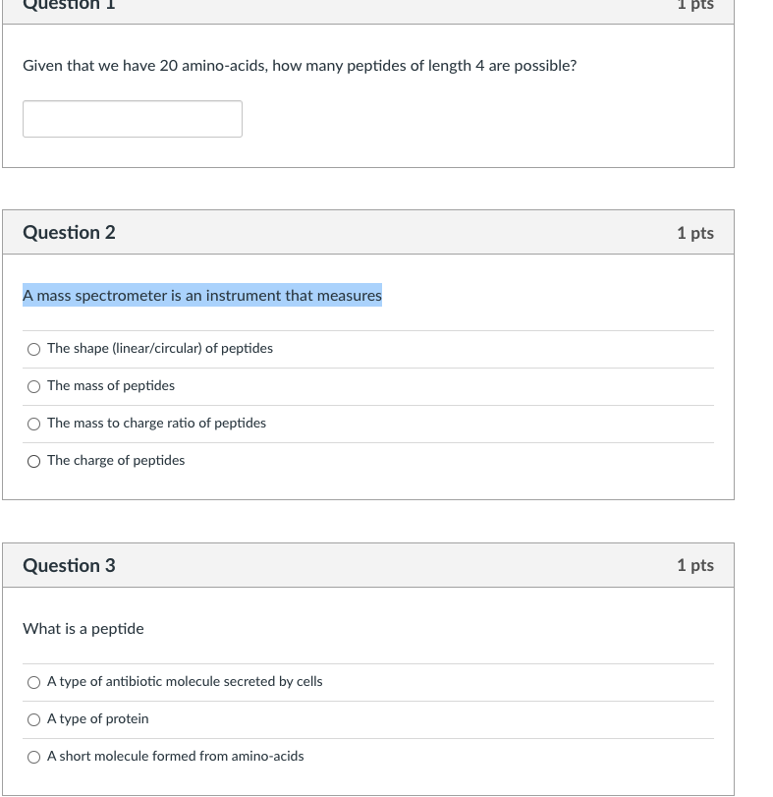This screenshot has width=773, height=797.
Task: Choose 'A type of antibiotic molecule' radio button
Action: 34,682
